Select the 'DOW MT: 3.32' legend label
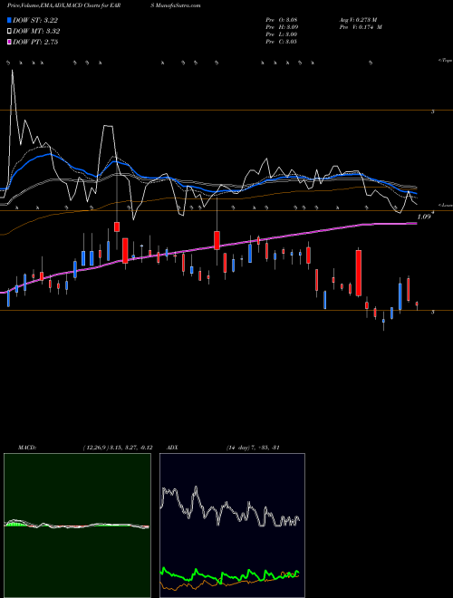453x598 pixels. [x=36, y=32]
